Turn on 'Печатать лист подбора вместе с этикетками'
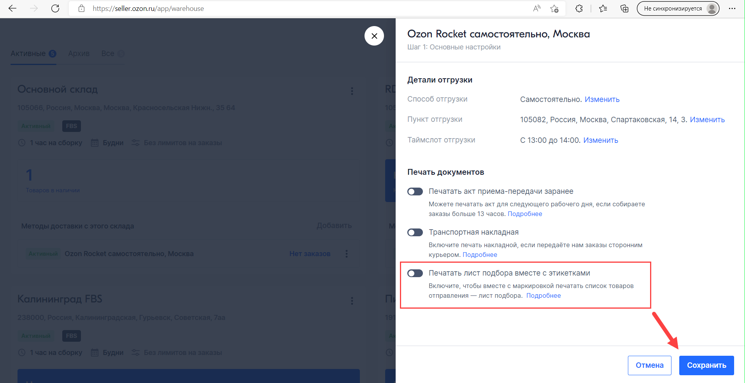Image resolution: width=745 pixels, height=383 pixels. pos(415,273)
